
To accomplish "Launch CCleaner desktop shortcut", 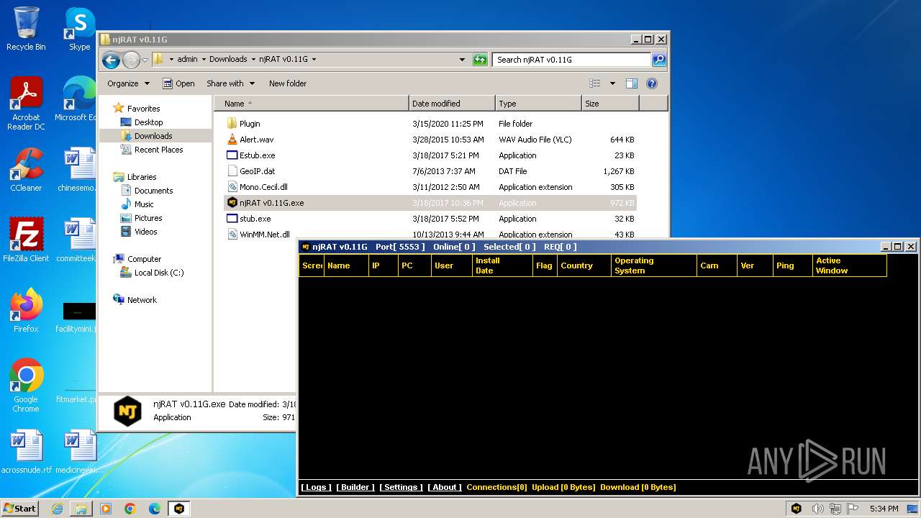I will coord(26,170).
